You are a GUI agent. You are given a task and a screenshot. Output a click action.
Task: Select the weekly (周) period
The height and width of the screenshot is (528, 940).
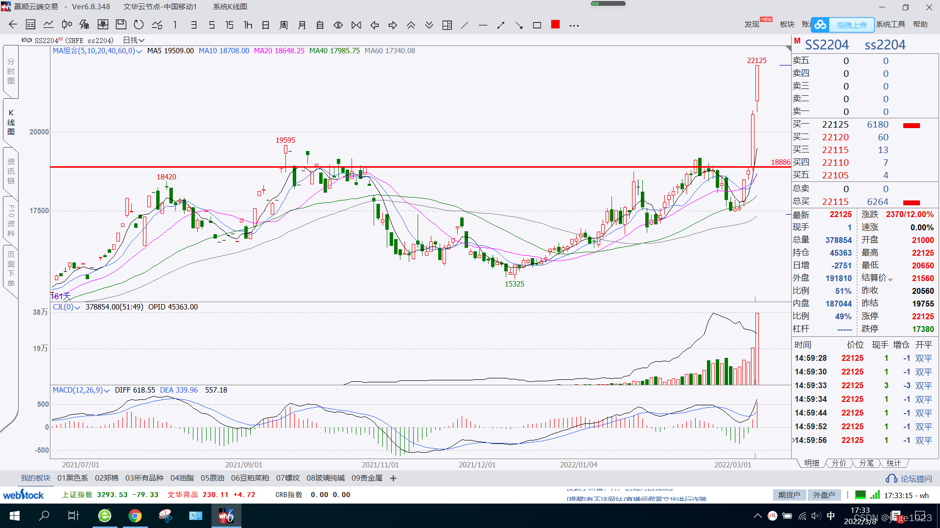tap(284, 25)
